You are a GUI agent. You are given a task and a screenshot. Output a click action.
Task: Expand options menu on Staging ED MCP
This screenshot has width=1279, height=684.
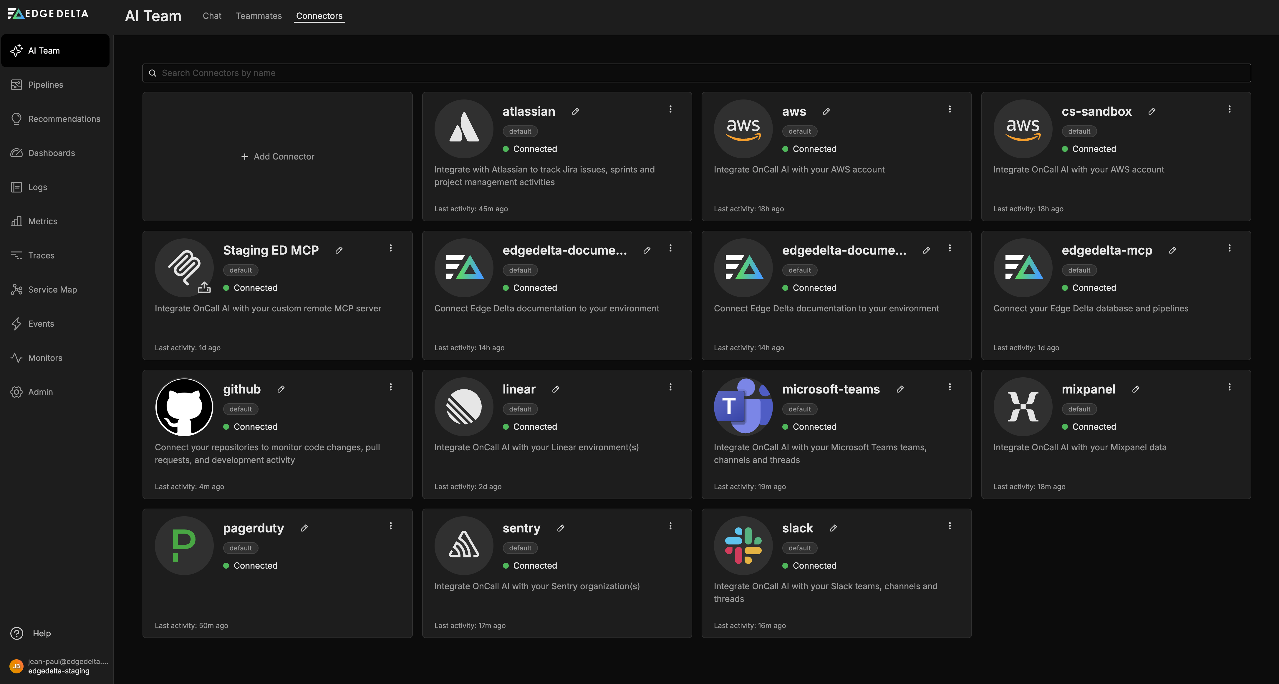[391, 248]
